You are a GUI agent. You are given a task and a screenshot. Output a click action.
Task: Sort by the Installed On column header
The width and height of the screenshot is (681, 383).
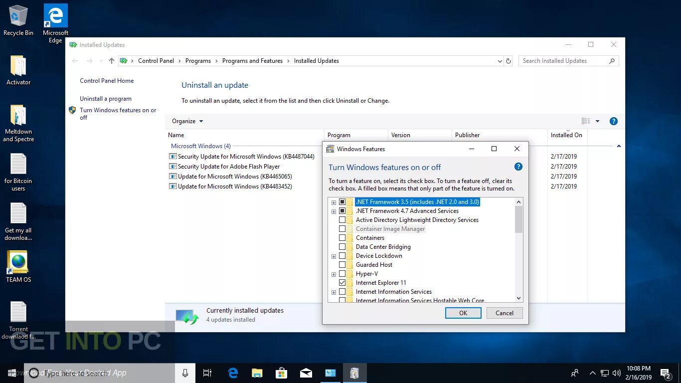tap(566, 135)
